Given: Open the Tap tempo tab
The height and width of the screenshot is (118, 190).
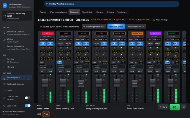Looking at the screenshot, I should pyautogui.click(x=122, y=12).
